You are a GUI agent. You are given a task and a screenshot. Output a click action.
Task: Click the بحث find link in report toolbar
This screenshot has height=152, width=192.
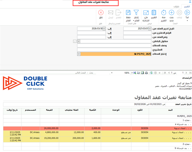tap(91, 73)
